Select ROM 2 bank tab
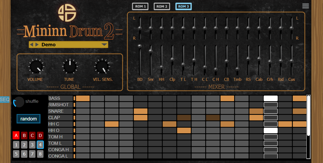The height and width of the screenshot is (163, 323). (x=162, y=6)
